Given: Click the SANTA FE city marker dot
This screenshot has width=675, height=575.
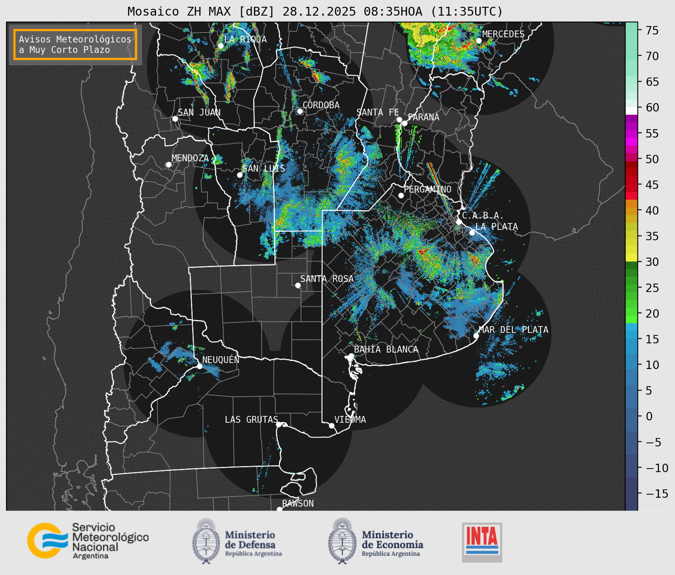Looking at the screenshot, I should (399, 120).
